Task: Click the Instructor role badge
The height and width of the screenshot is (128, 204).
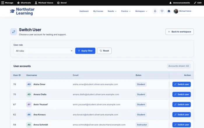Action: click(142, 125)
